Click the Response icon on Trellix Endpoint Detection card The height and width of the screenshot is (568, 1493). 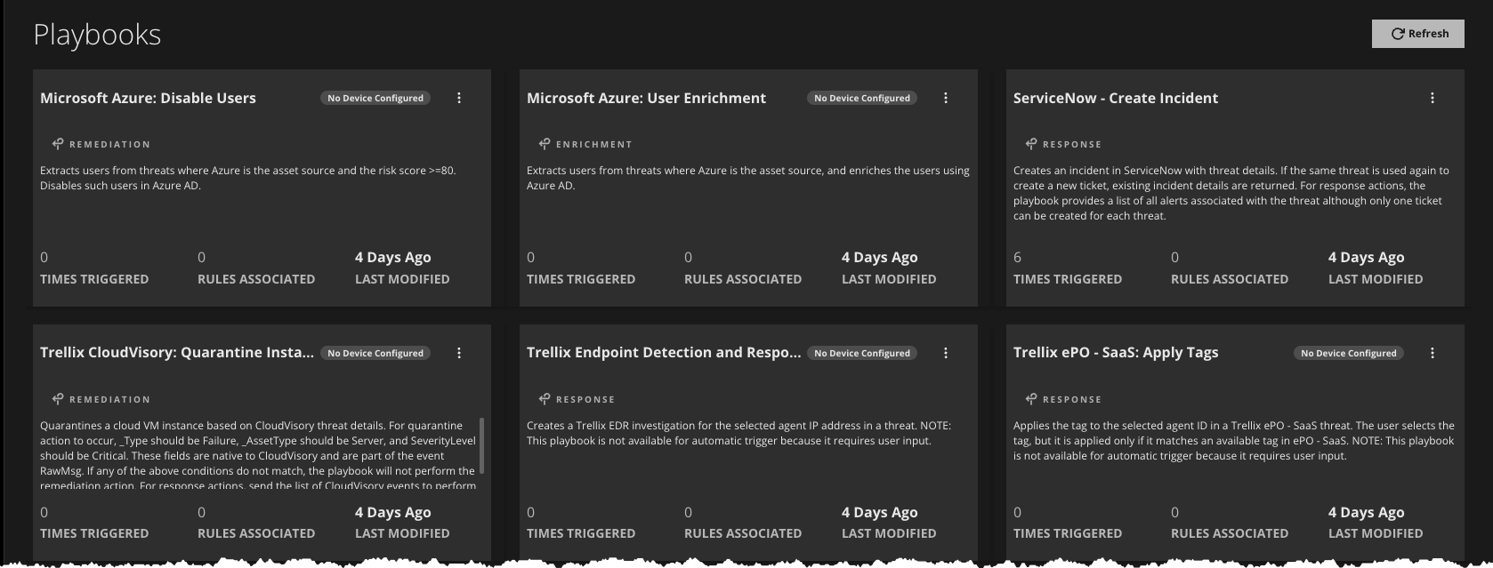pos(545,399)
